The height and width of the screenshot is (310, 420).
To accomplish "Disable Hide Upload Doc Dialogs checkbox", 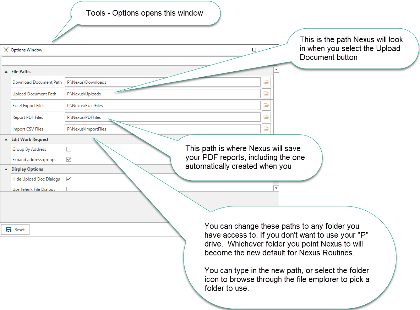I will (x=69, y=179).
